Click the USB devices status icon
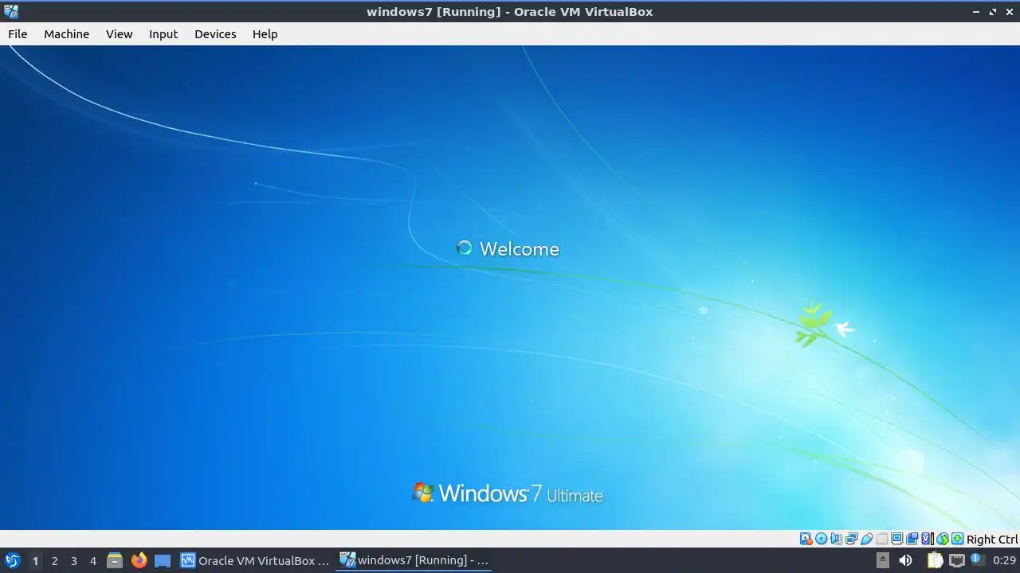Screen dimensions: 1020x573 pos(867,539)
